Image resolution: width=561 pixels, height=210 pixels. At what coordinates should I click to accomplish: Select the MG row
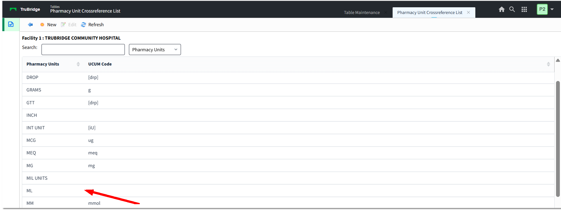coord(288,166)
